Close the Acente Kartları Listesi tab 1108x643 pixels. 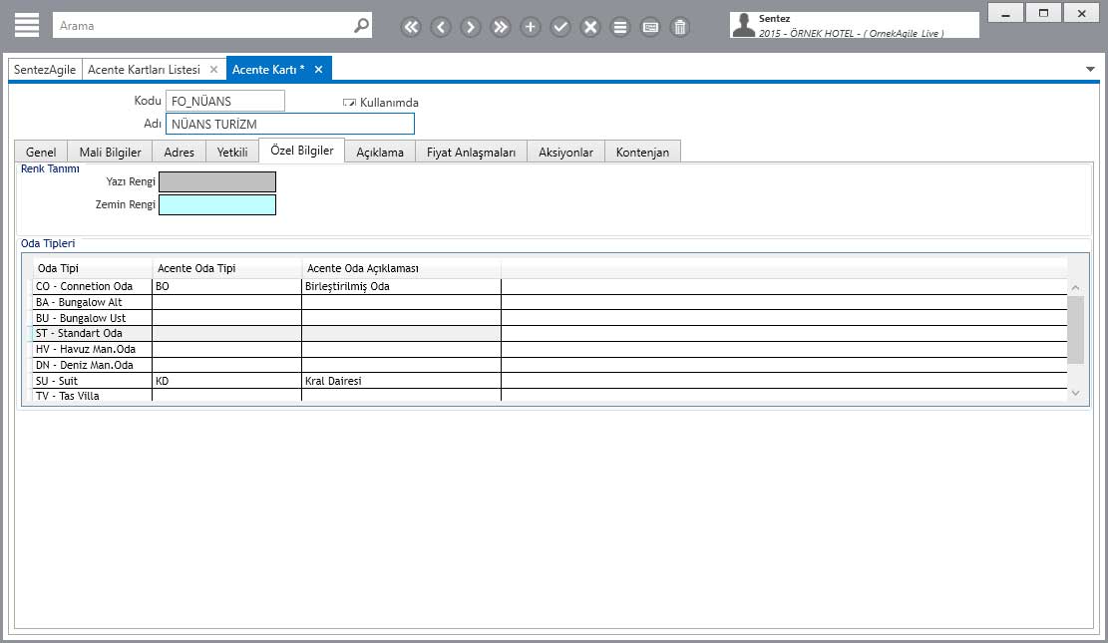[x=213, y=69]
